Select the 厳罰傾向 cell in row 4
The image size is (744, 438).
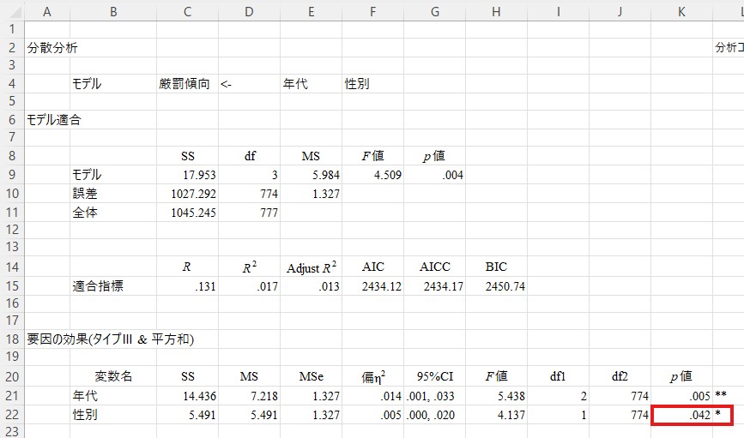[184, 84]
